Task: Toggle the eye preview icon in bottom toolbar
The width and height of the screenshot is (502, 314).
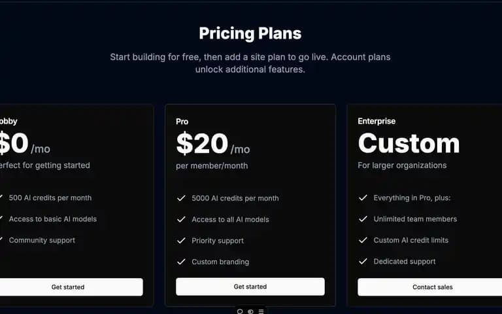Action: pos(250,311)
